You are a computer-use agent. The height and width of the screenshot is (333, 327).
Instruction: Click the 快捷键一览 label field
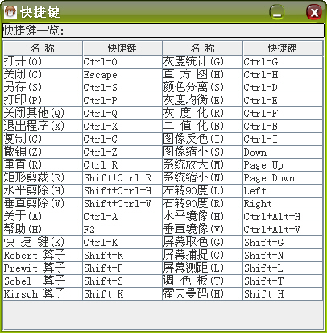(x=163, y=31)
